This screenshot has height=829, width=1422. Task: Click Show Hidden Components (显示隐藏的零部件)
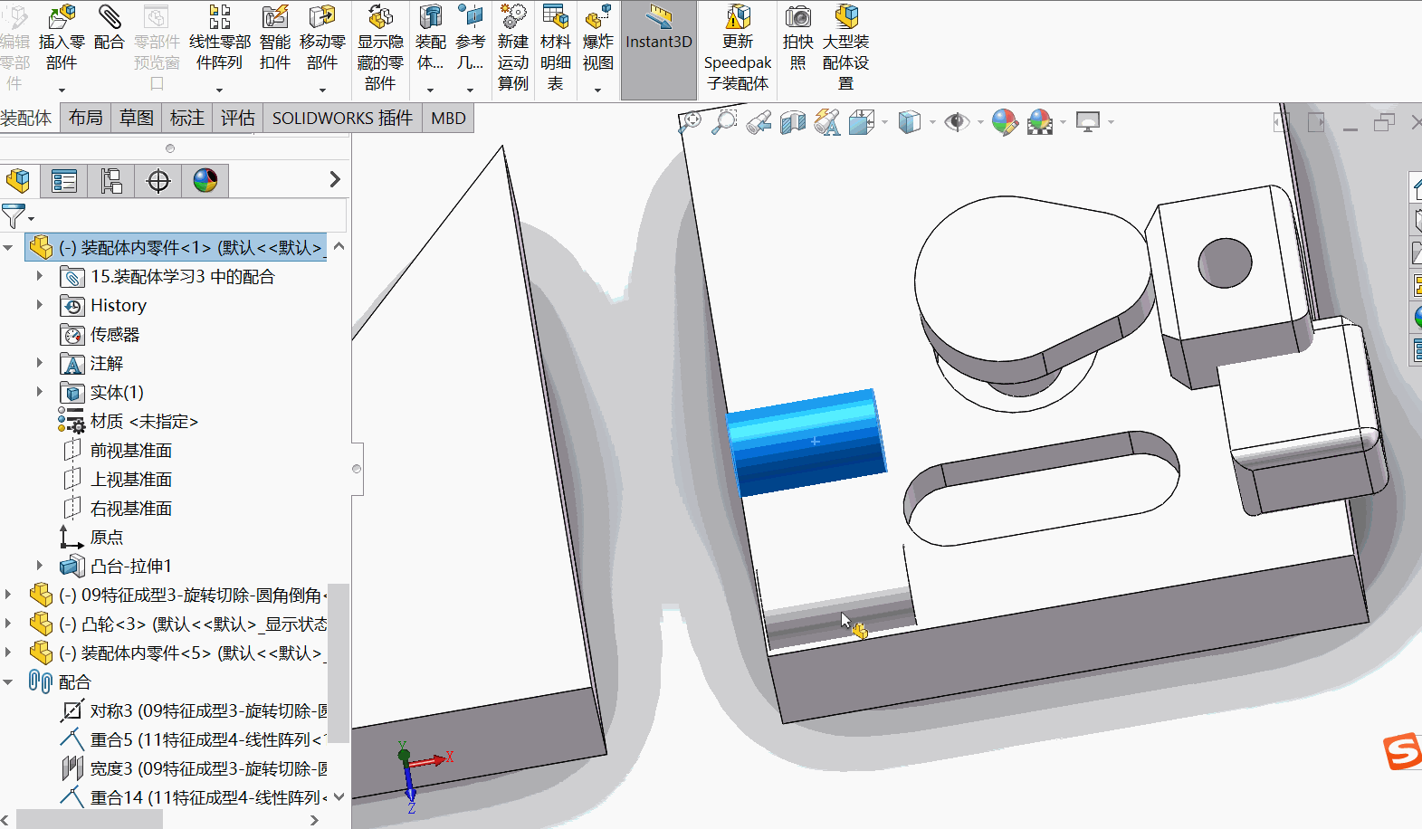click(x=380, y=47)
